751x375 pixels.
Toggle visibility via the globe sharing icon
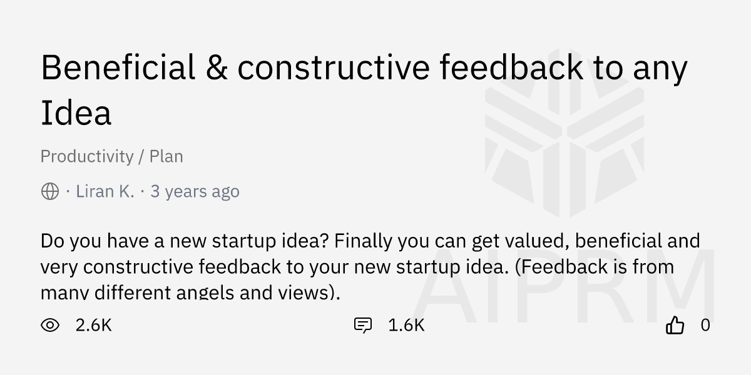pyautogui.click(x=49, y=191)
